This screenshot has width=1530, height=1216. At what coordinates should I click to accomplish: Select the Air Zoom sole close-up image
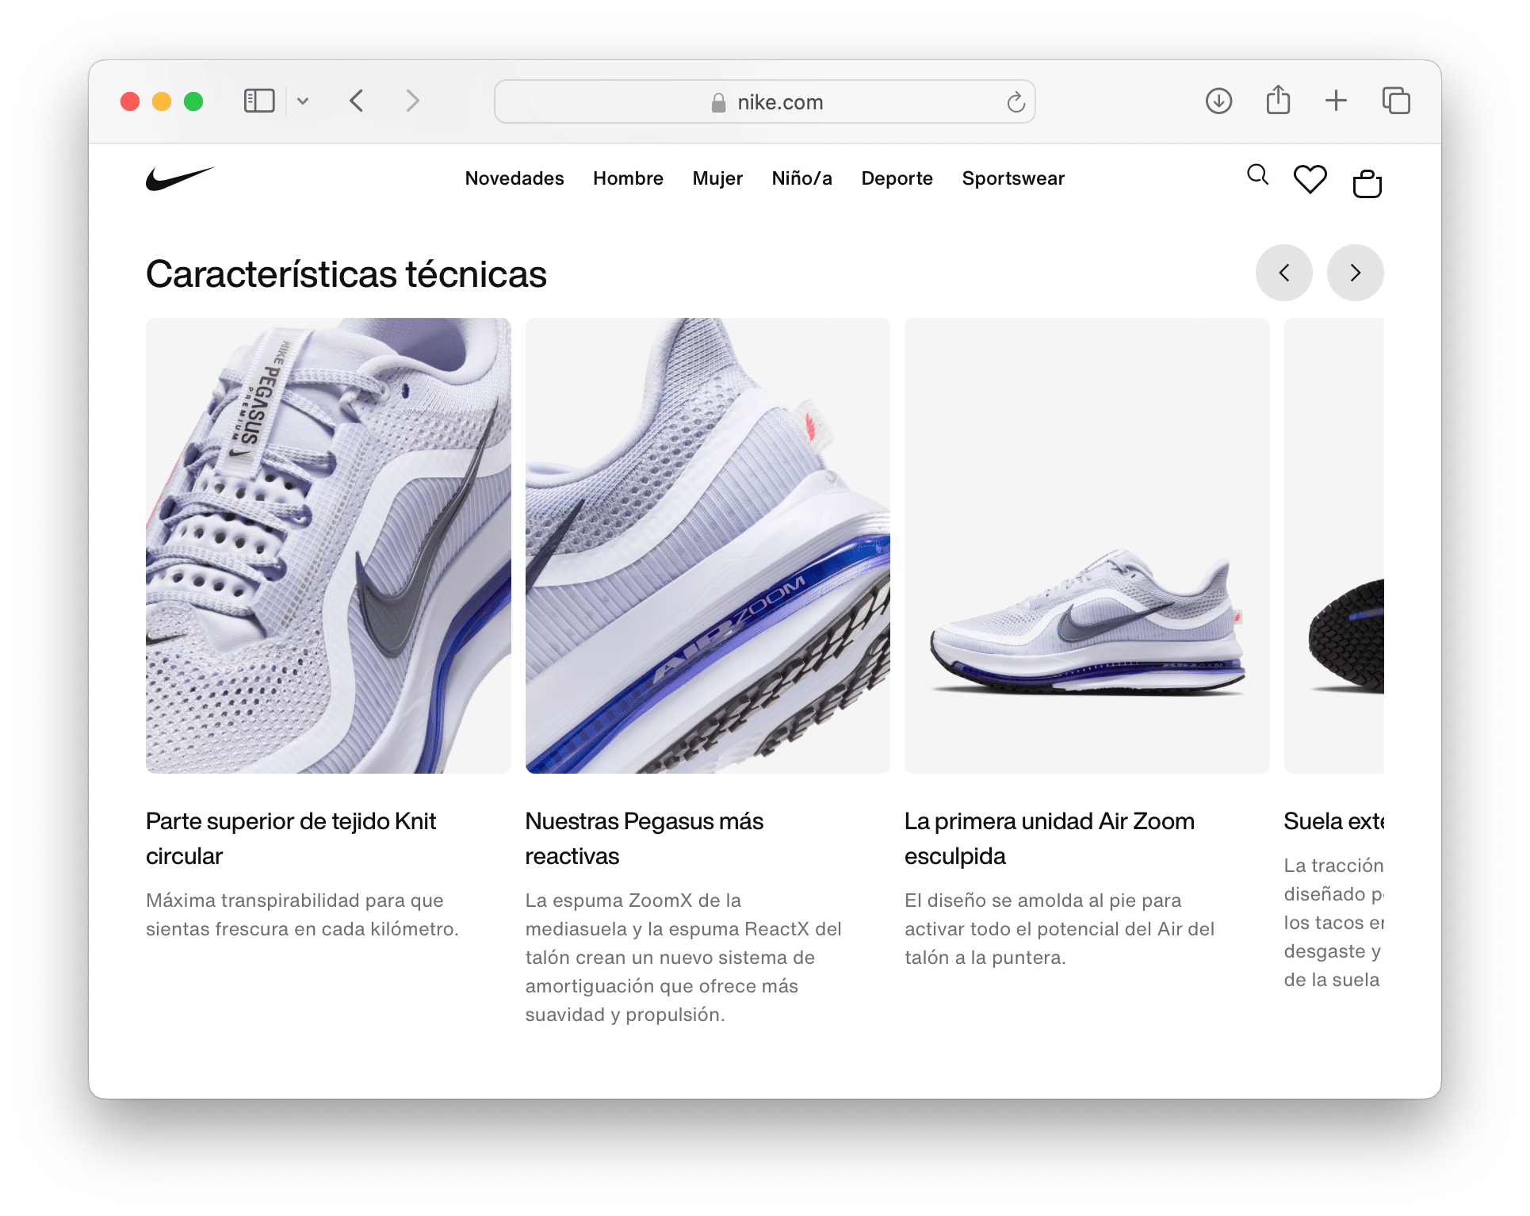(707, 545)
